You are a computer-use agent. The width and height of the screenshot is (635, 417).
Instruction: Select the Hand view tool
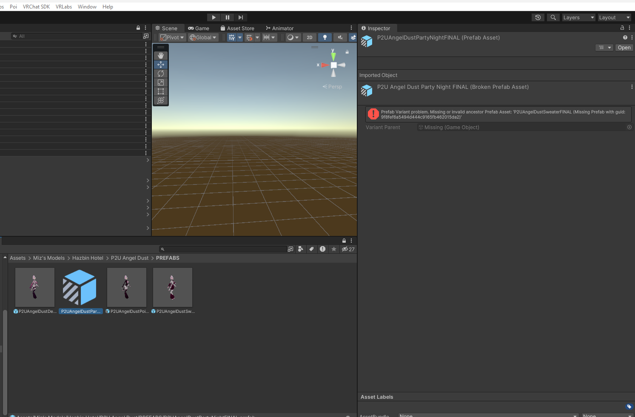(161, 56)
